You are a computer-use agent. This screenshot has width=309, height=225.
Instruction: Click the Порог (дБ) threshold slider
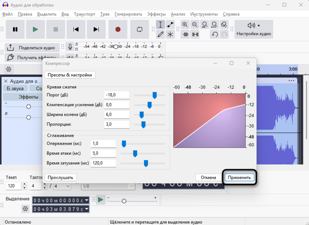pos(149,95)
